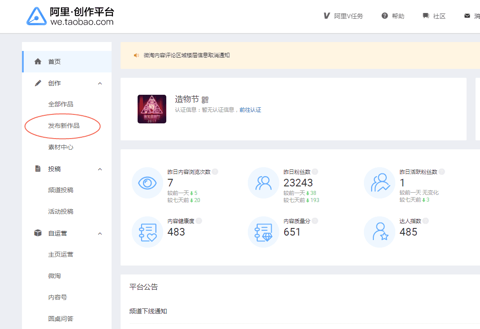
Task: Open 全部作品 in sidebar
Action: (x=61, y=104)
